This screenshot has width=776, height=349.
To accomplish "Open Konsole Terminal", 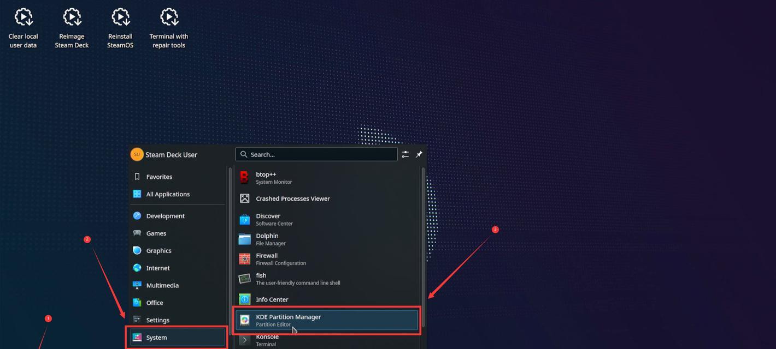I will click(x=327, y=340).
